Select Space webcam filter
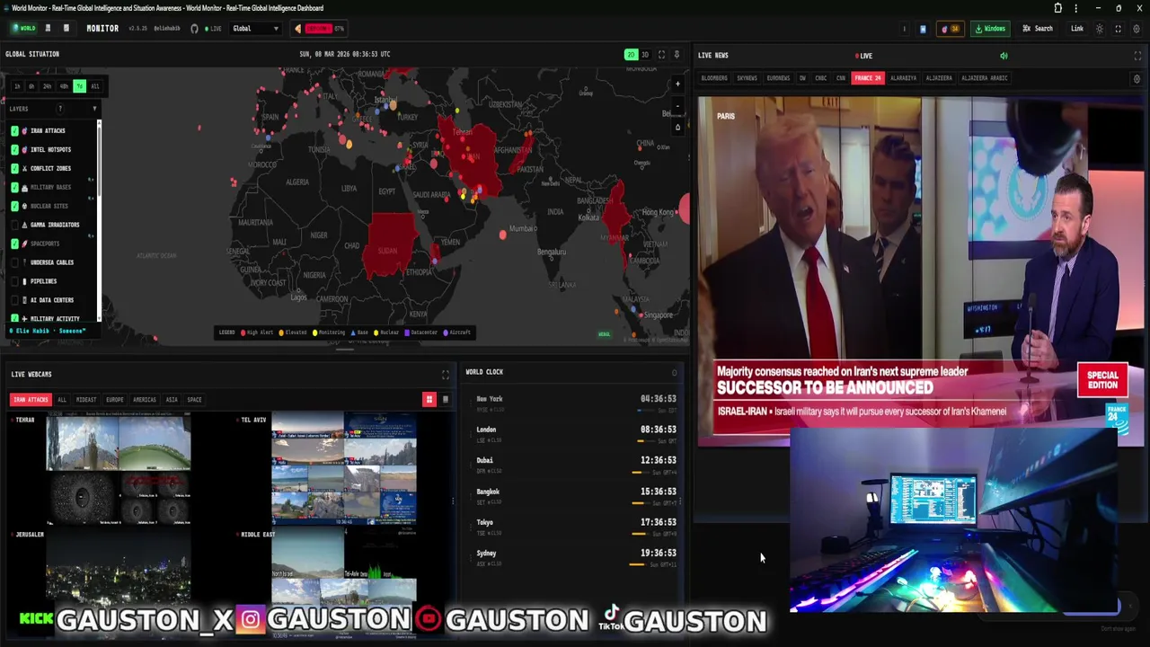1150x647 pixels. [194, 400]
